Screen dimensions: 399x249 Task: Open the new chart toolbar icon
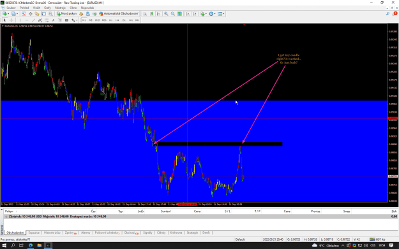4,14
